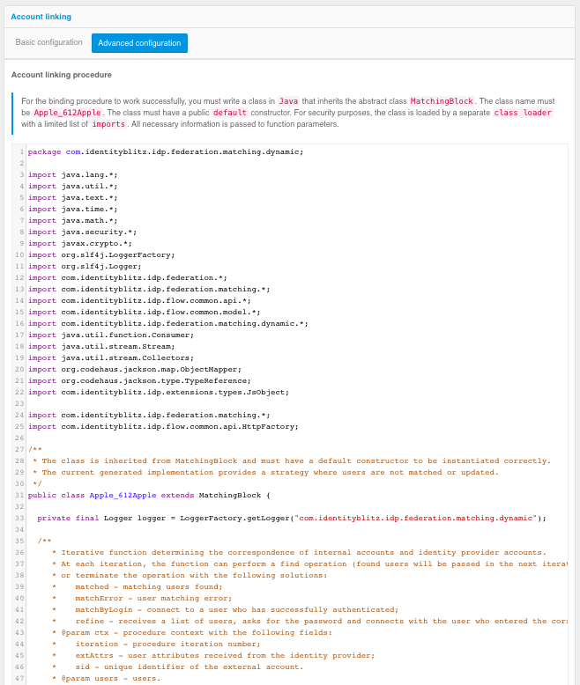
Task: Click the 'class is inherited from MatchingBlock' comment
Action: click(x=292, y=460)
